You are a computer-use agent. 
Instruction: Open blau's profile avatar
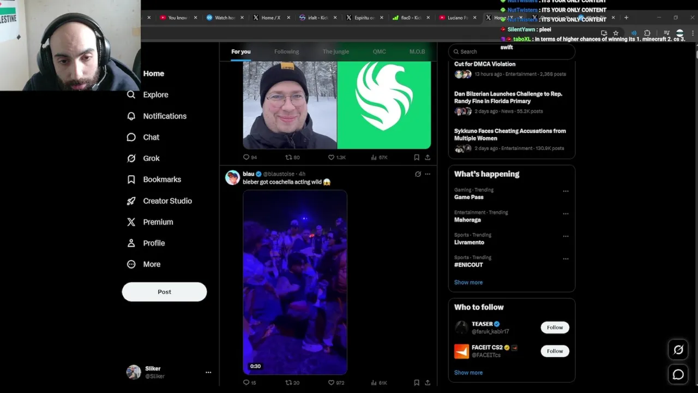point(233,177)
